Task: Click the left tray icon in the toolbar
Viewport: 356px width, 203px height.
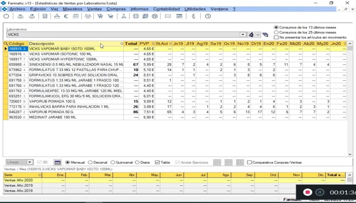Action: [21, 16]
